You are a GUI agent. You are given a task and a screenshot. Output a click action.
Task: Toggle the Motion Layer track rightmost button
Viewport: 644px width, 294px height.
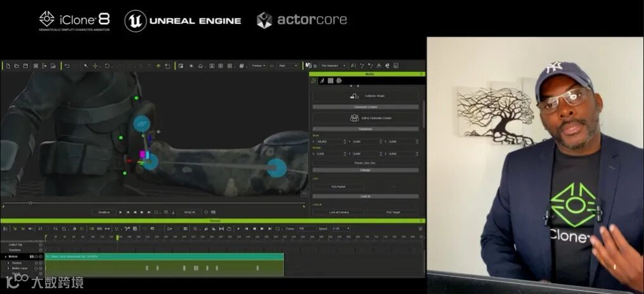pyautogui.click(x=41, y=268)
